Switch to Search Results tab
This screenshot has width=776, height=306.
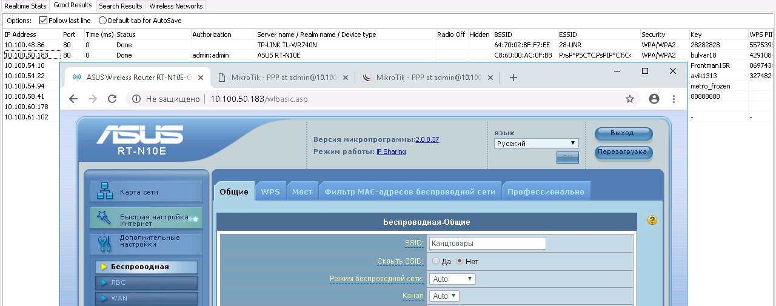click(x=121, y=5)
